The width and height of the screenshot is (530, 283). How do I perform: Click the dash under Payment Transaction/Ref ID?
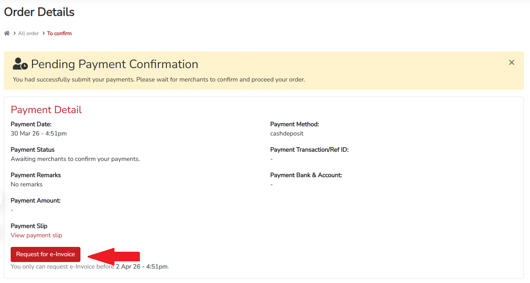click(272, 159)
